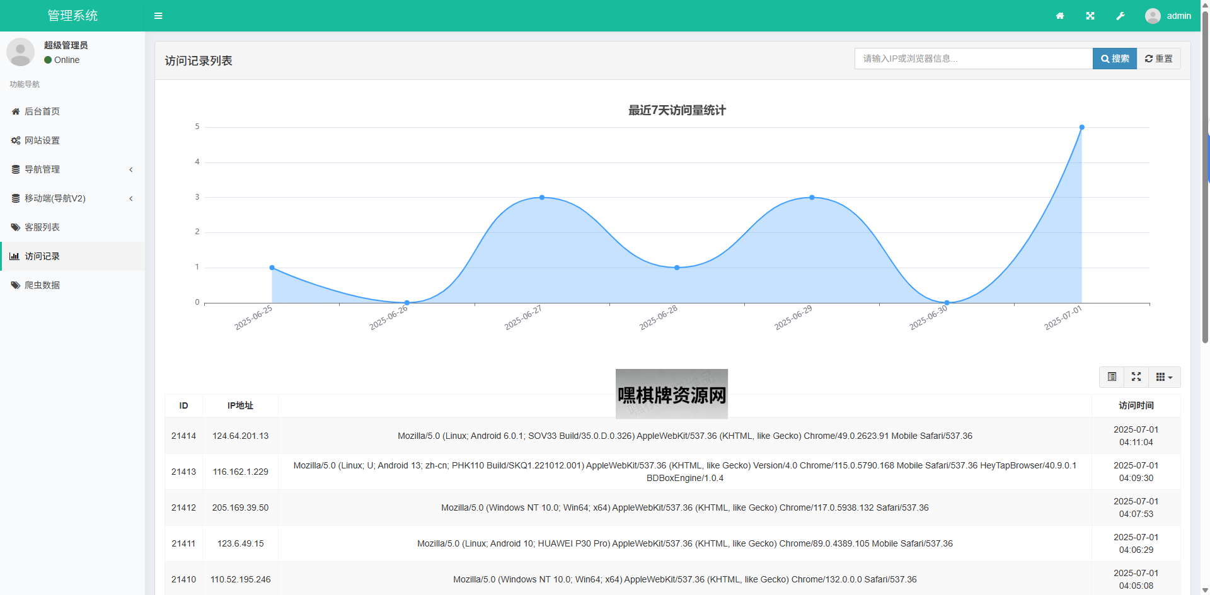The width and height of the screenshot is (1210, 595).
Task: Open the table columns dropdown
Action: coord(1164,377)
